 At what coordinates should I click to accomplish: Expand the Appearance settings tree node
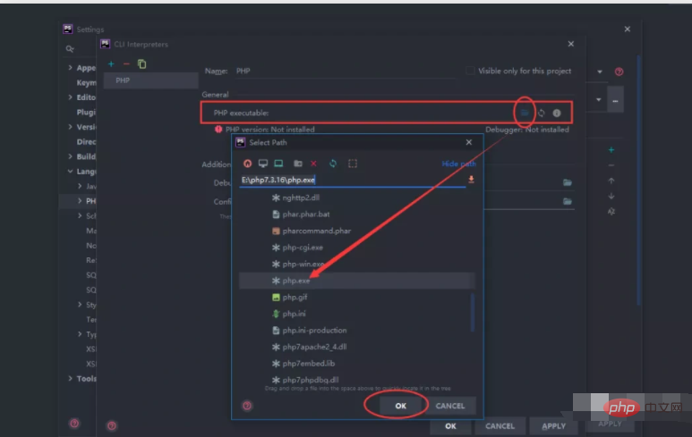tap(70, 67)
